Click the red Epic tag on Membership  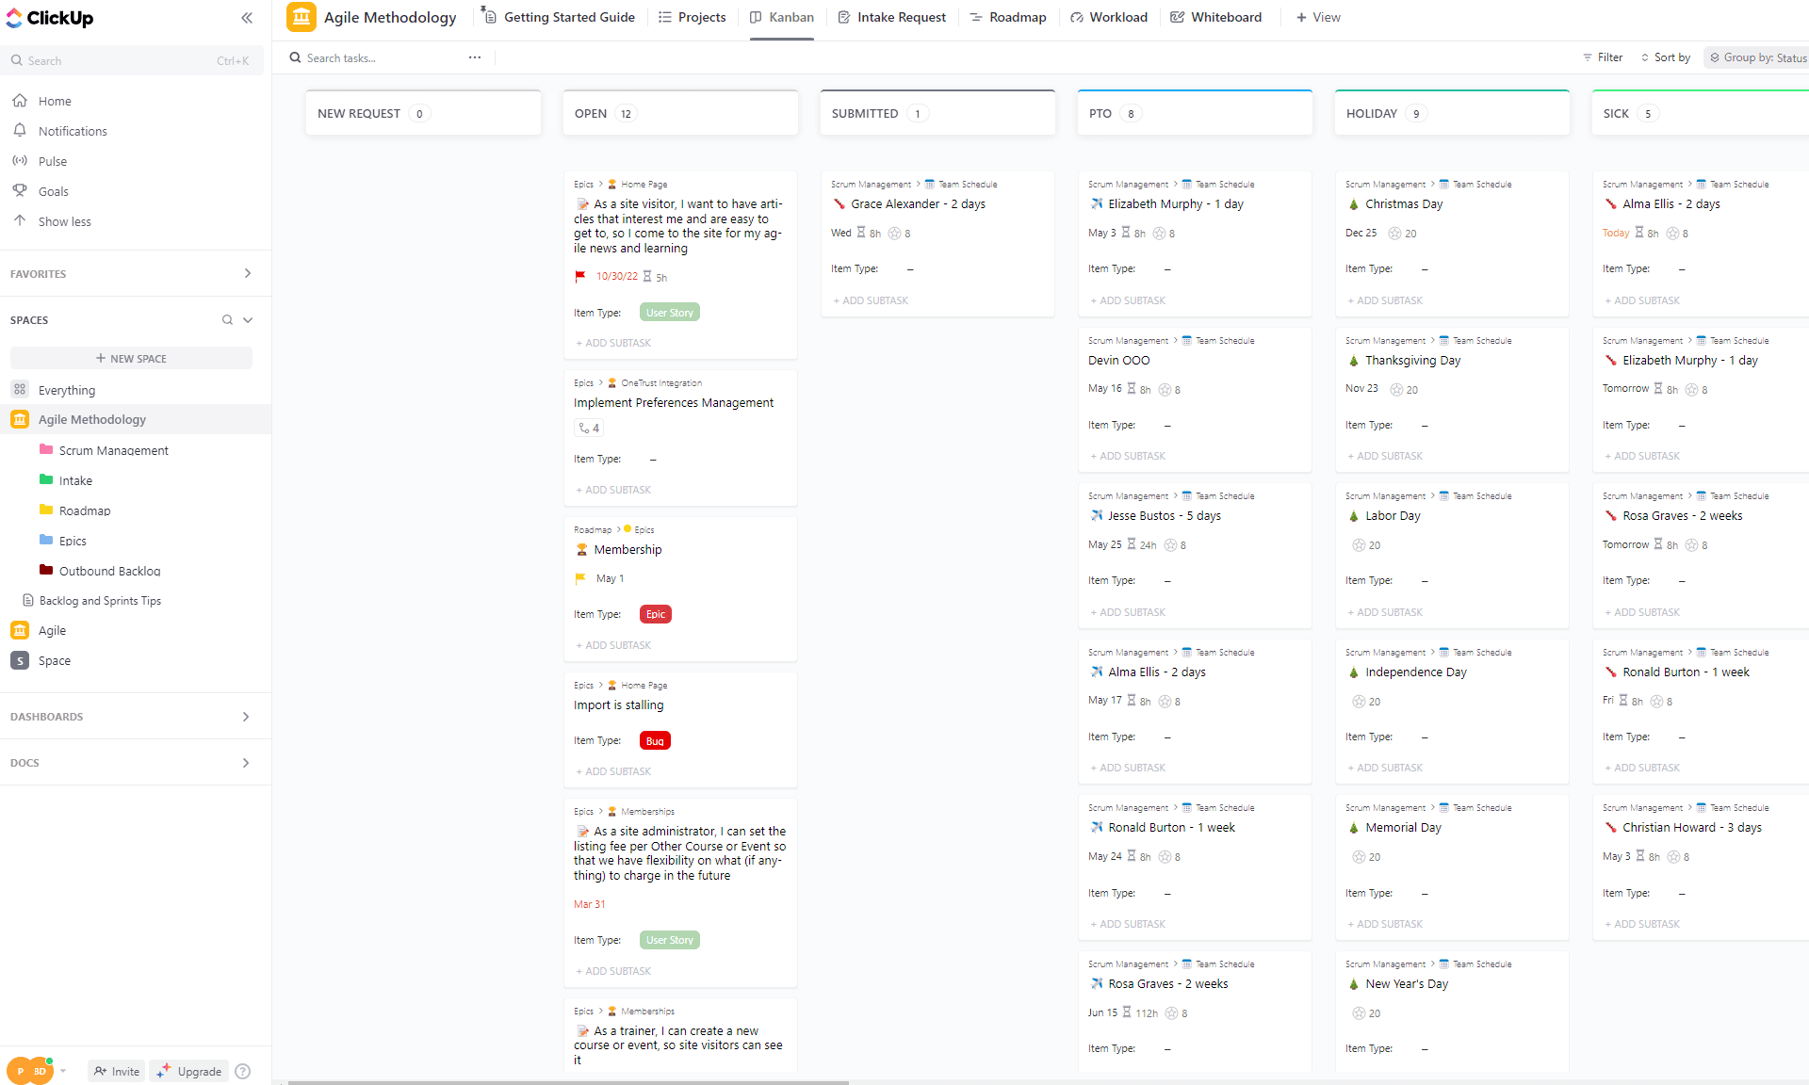pyautogui.click(x=656, y=614)
